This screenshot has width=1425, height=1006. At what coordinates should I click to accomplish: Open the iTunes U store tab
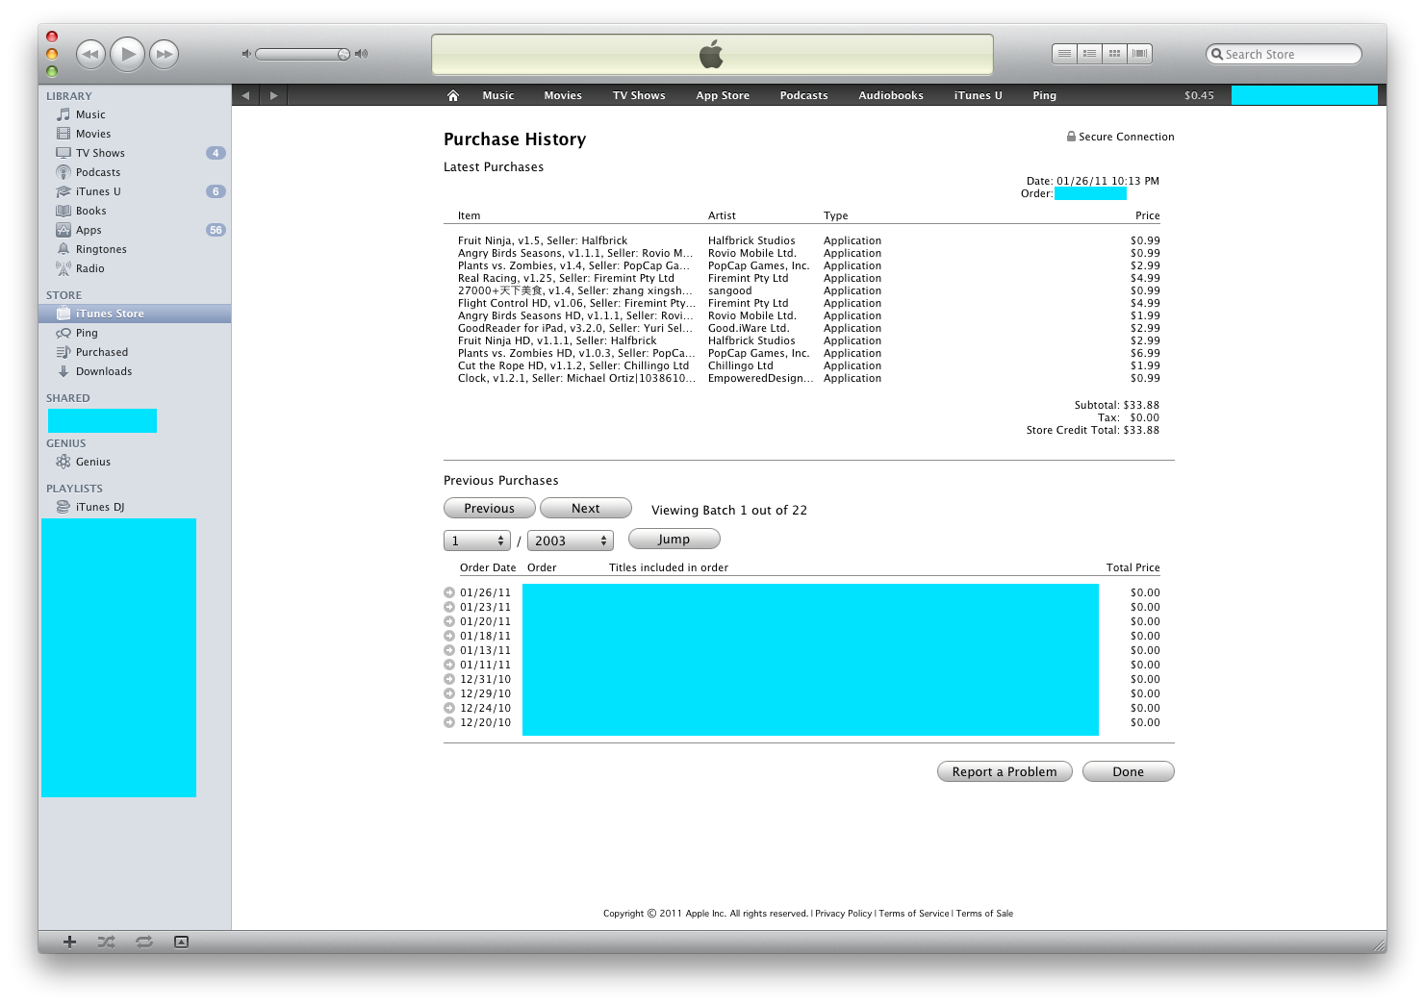[978, 95]
